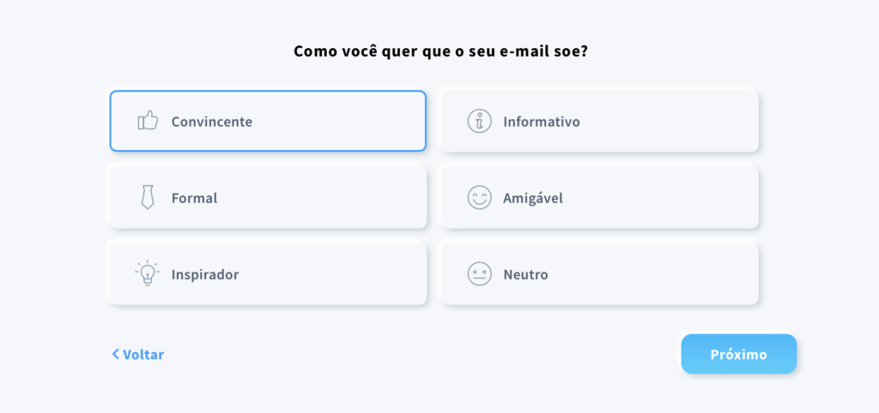Image resolution: width=879 pixels, height=413 pixels.
Task: Click the lightbulb icon for Inspirador
Action: tap(148, 273)
